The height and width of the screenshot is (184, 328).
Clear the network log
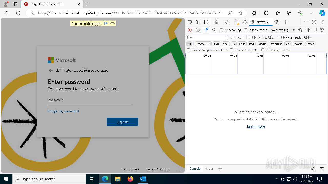pos(198,30)
